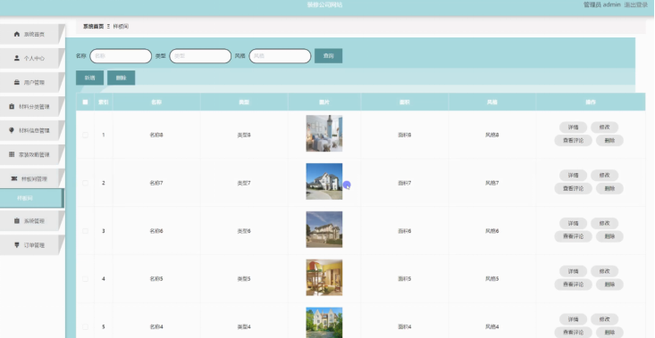Expand 系统管理 sidebar menu
This screenshot has width=655, height=338.
pos(32,221)
